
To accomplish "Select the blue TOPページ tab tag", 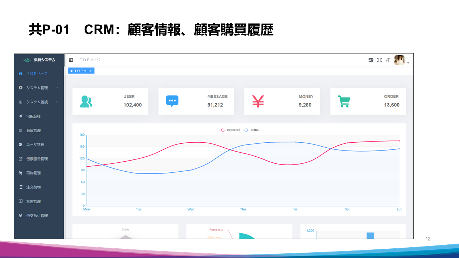I will coord(81,71).
